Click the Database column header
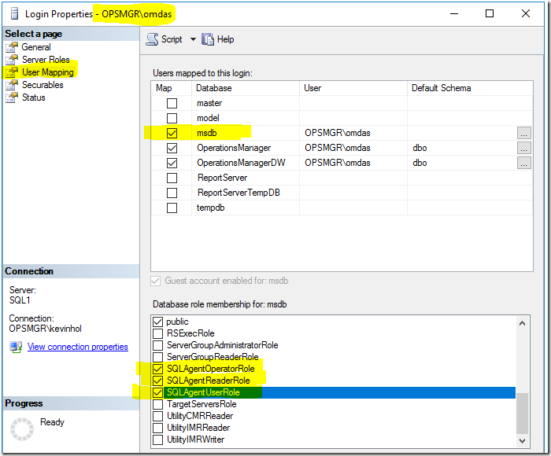Viewport: 551px width, 456px height. coord(246,88)
